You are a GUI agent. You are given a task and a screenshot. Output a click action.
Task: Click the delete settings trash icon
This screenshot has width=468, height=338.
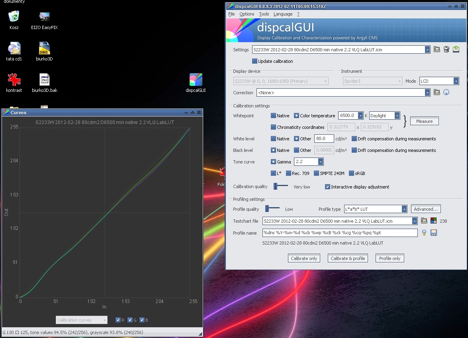[x=446, y=49]
